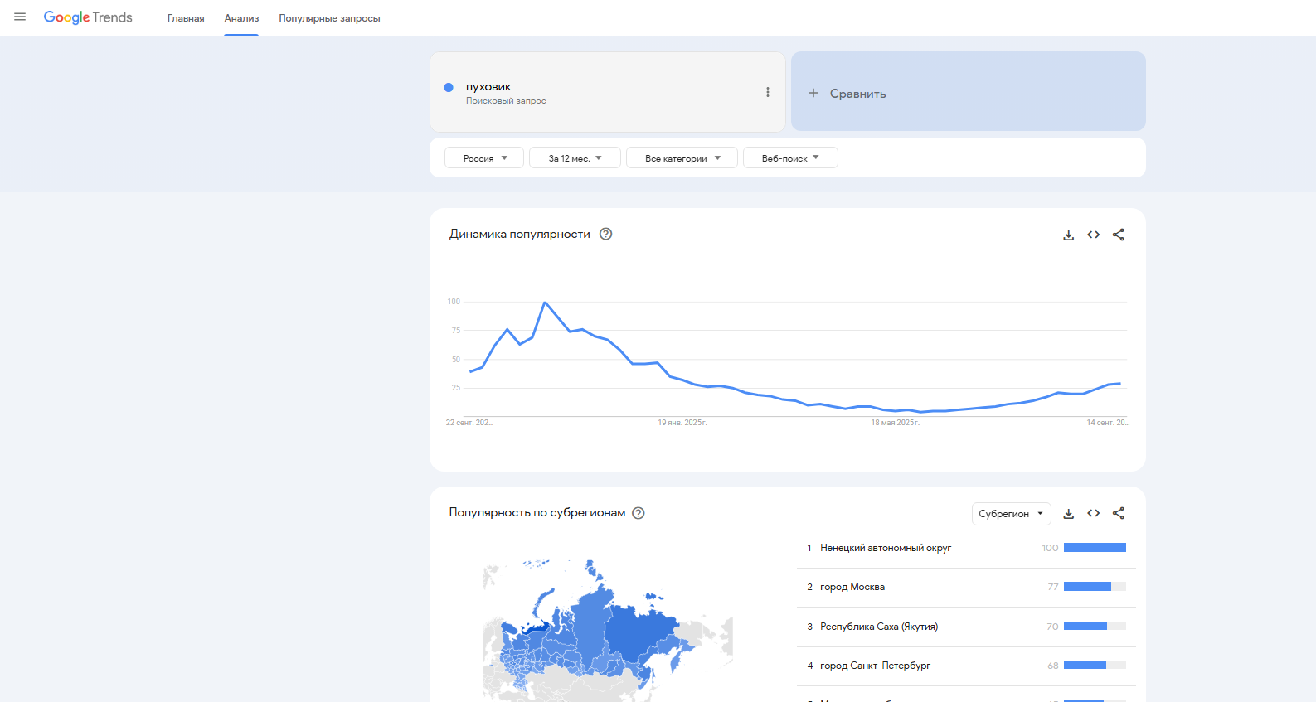Download the interest over time chart as CSV
This screenshot has height=702, width=1316.
(1068, 235)
